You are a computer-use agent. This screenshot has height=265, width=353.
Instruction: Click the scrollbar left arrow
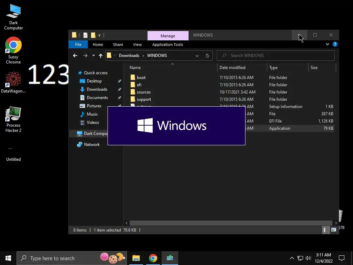tap(127, 223)
